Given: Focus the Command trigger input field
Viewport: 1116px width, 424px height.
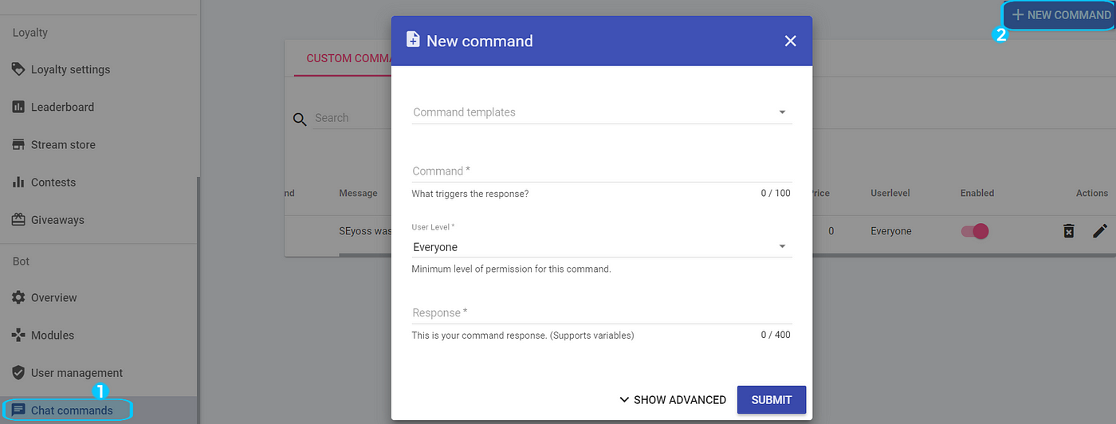Looking at the screenshot, I should coord(602,171).
